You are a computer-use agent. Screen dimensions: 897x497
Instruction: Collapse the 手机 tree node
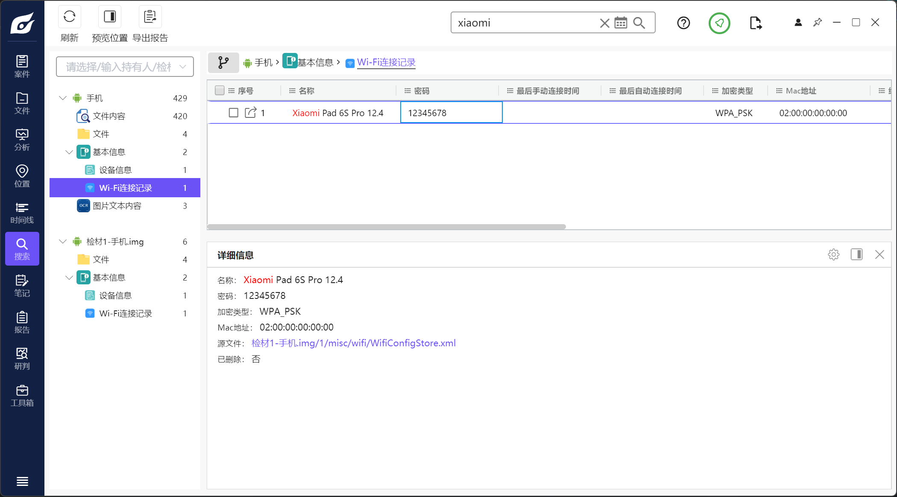[x=63, y=98]
